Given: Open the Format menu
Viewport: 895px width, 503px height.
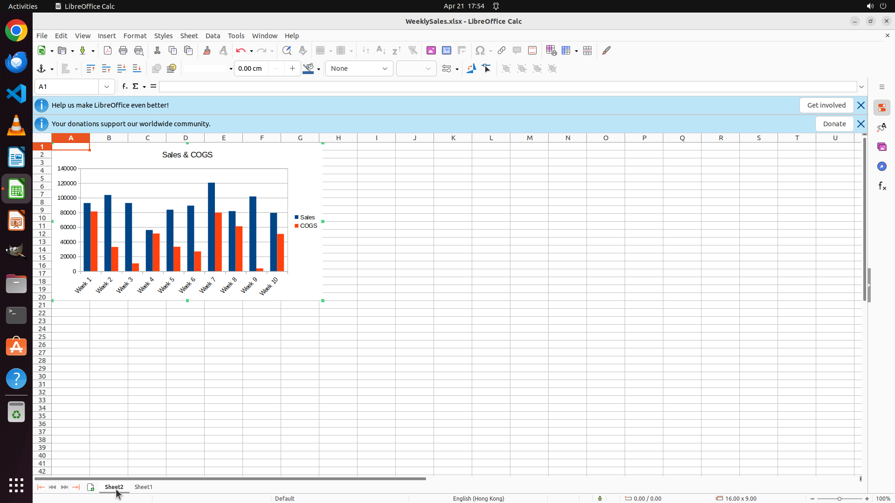Looking at the screenshot, I should click(x=135, y=36).
